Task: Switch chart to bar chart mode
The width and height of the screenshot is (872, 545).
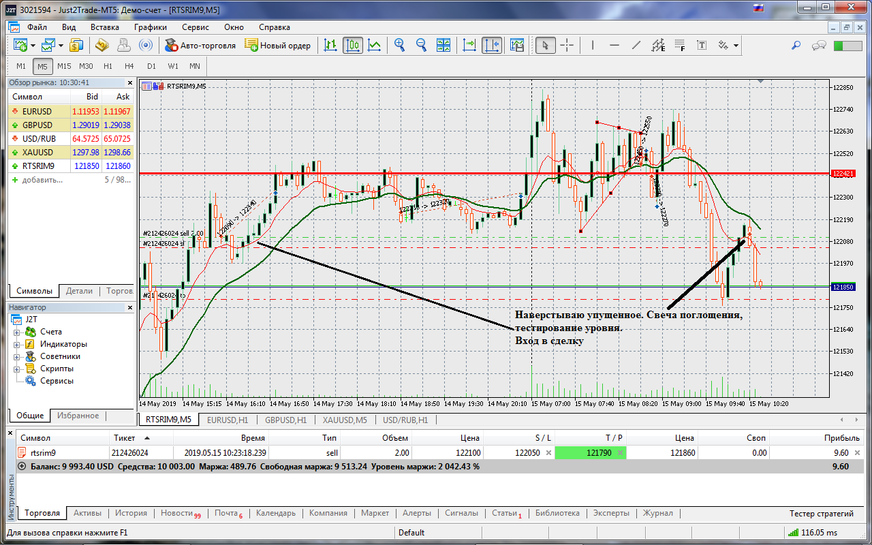Action: coord(331,46)
